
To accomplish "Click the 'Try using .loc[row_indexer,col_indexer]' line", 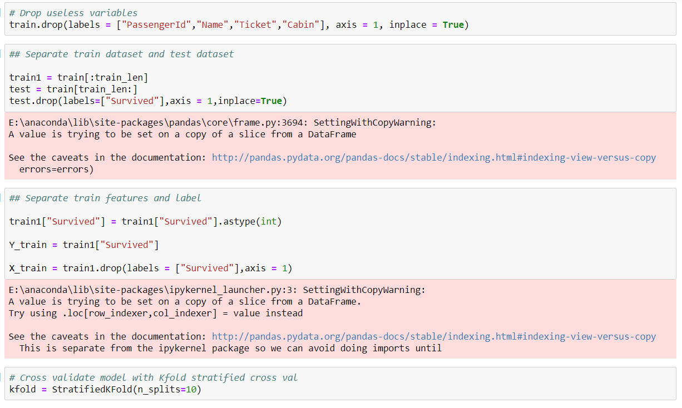I will (156, 313).
